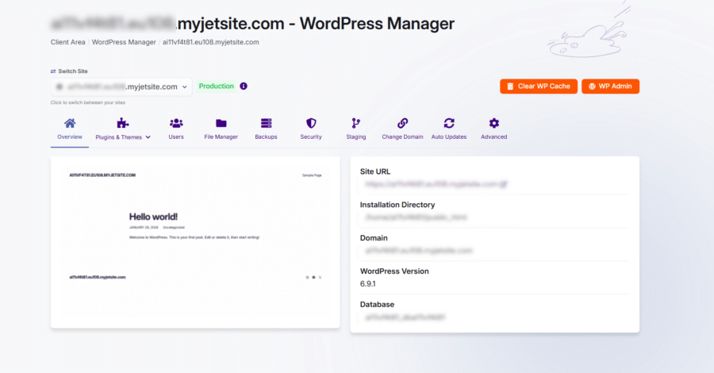
Task: Open the Switch Site dropdown
Action: click(121, 87)
